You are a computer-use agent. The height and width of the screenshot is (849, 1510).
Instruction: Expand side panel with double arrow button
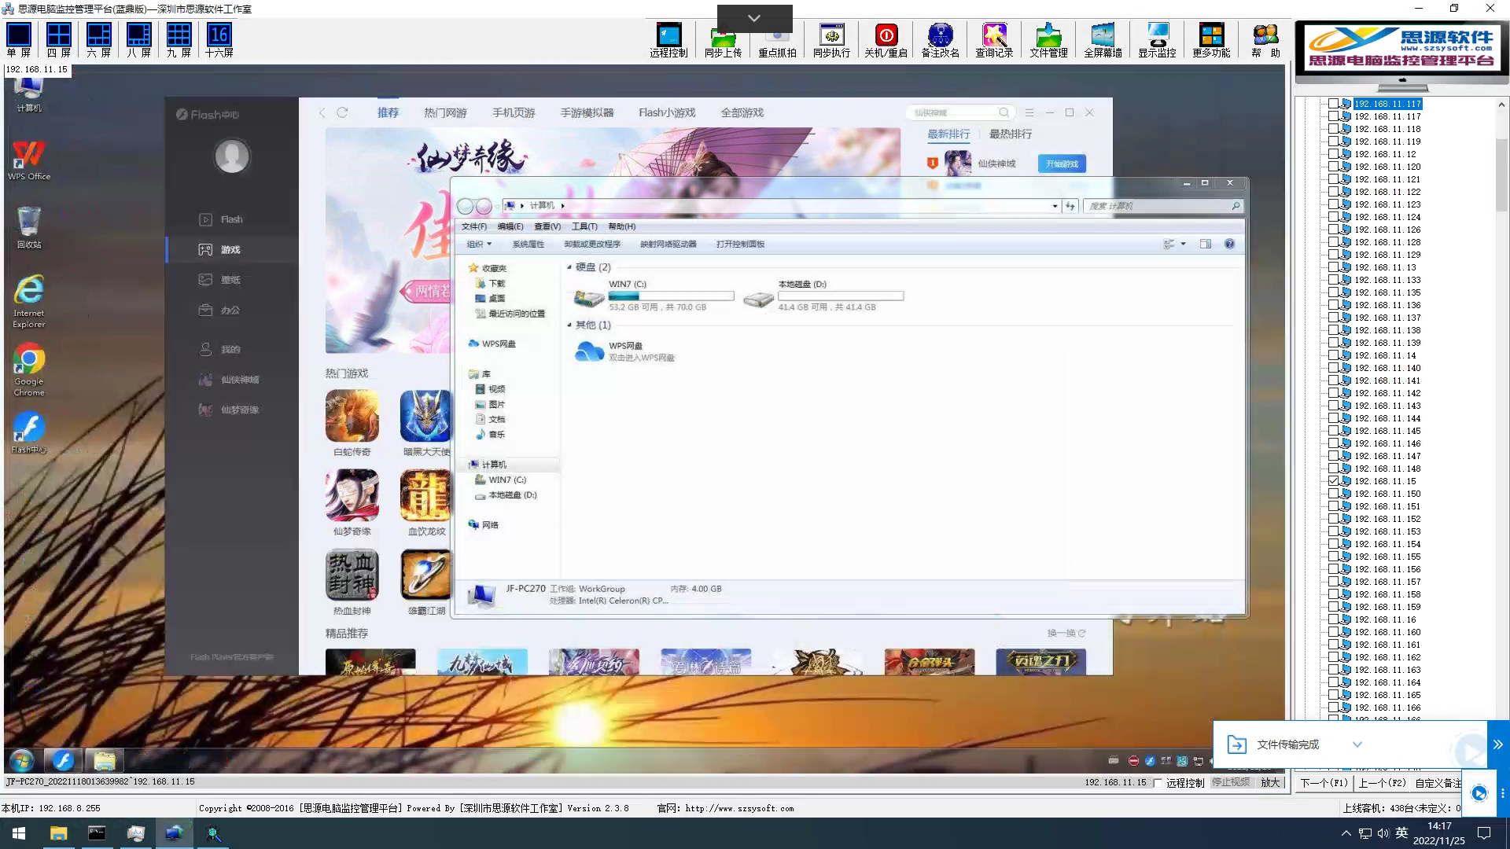1498,744
